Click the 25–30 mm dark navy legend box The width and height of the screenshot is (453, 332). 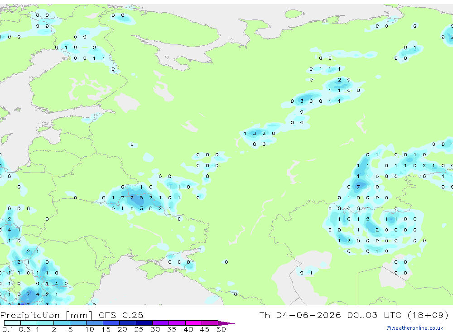tap(144, 323)
